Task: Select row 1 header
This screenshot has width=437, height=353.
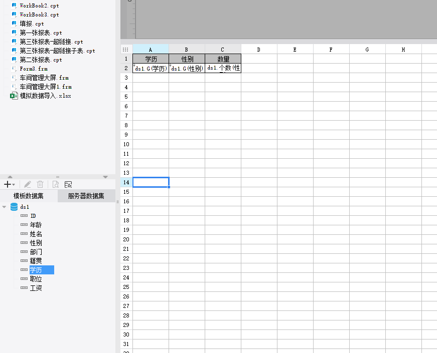Action: pyautogui.click(x=126, y=59)
